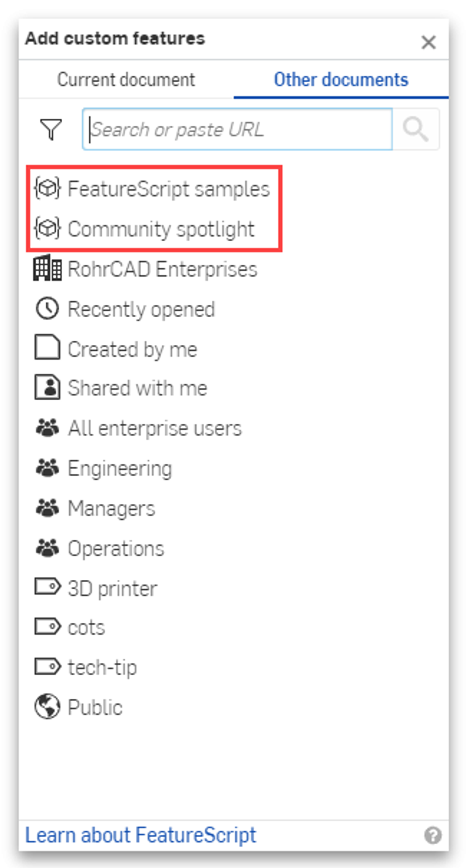Click the RohrCAD Enterprises company icon
The height and width of the screenshot is (868, 473).
pyautogui.click(x=48, y=269)
